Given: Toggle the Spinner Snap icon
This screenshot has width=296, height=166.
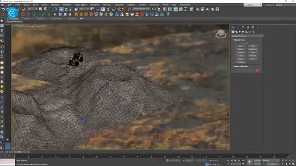Looking at the screenshot, I should (x=123, y=9).
